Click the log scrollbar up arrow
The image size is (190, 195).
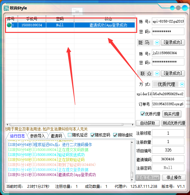click(132, 142)
